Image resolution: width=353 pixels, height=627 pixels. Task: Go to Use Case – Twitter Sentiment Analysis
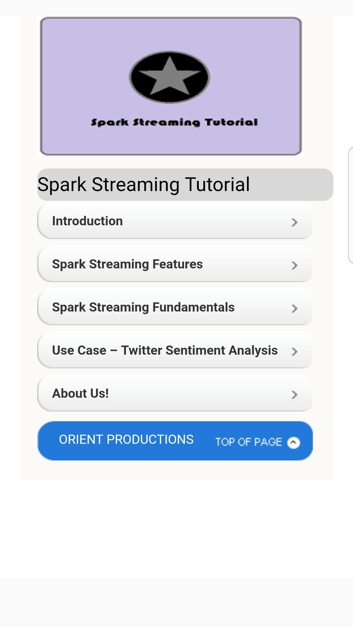point(175,350)
